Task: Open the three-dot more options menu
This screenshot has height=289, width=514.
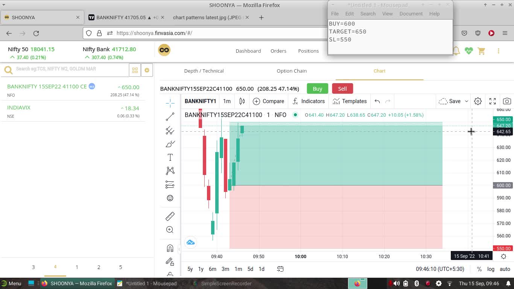Action: pyautogui.click(x=499, y=51)
